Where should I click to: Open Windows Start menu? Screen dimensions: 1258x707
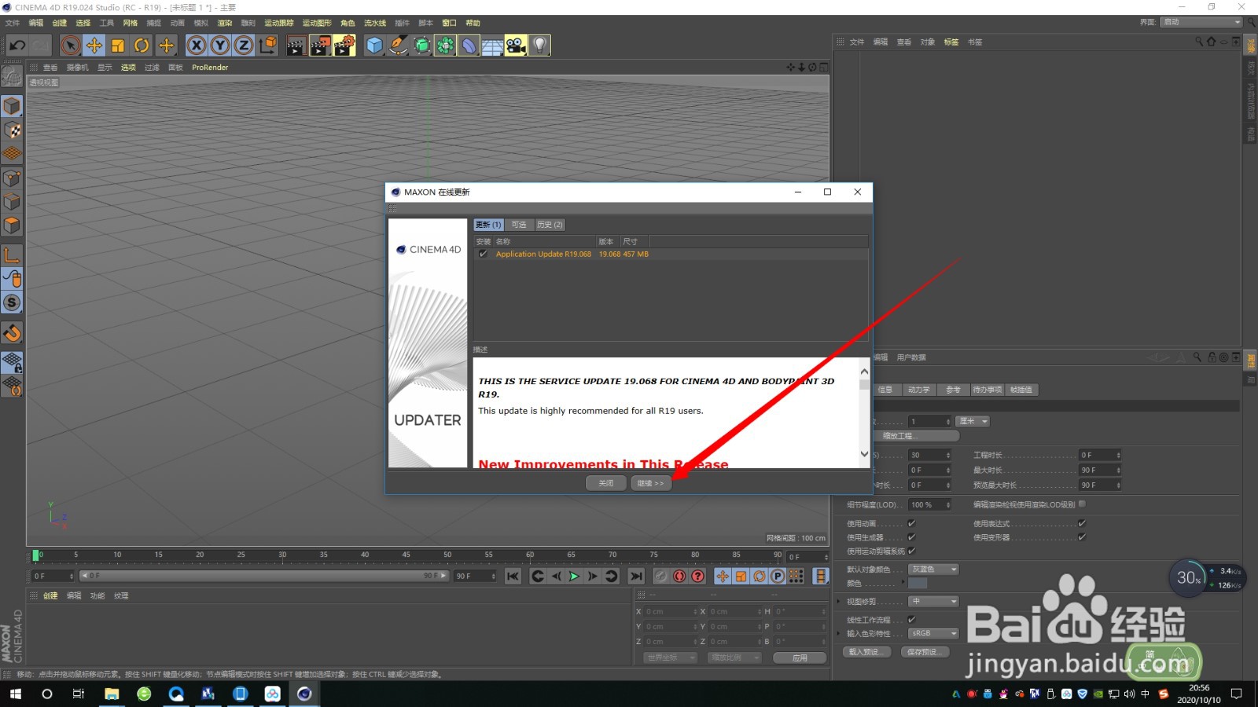[x=16, y=694]
